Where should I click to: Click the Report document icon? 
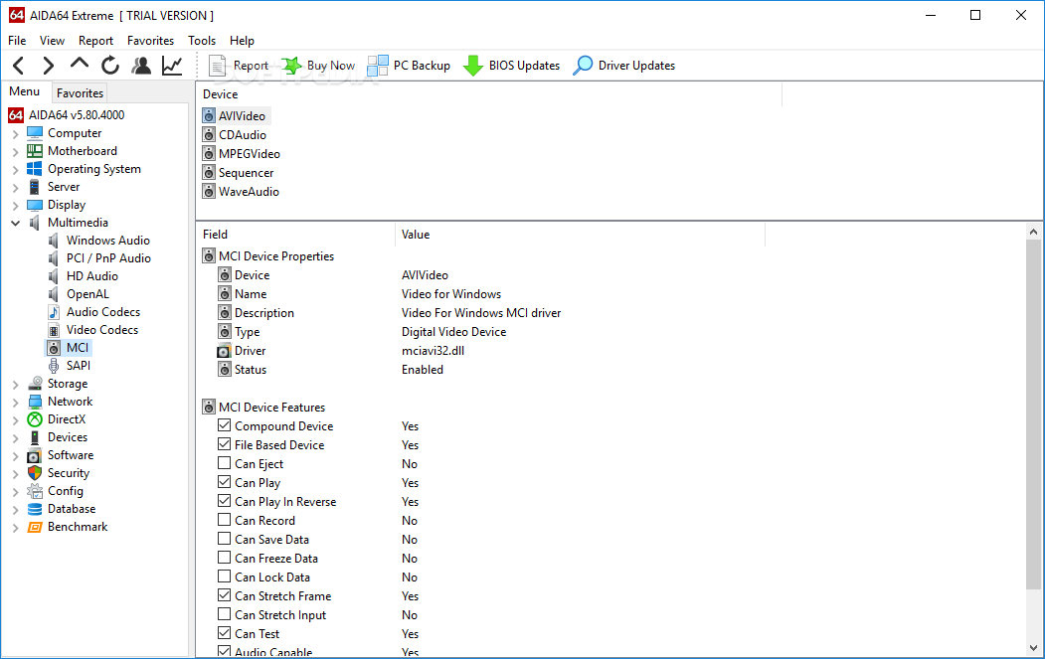click(x=218, y=66)
